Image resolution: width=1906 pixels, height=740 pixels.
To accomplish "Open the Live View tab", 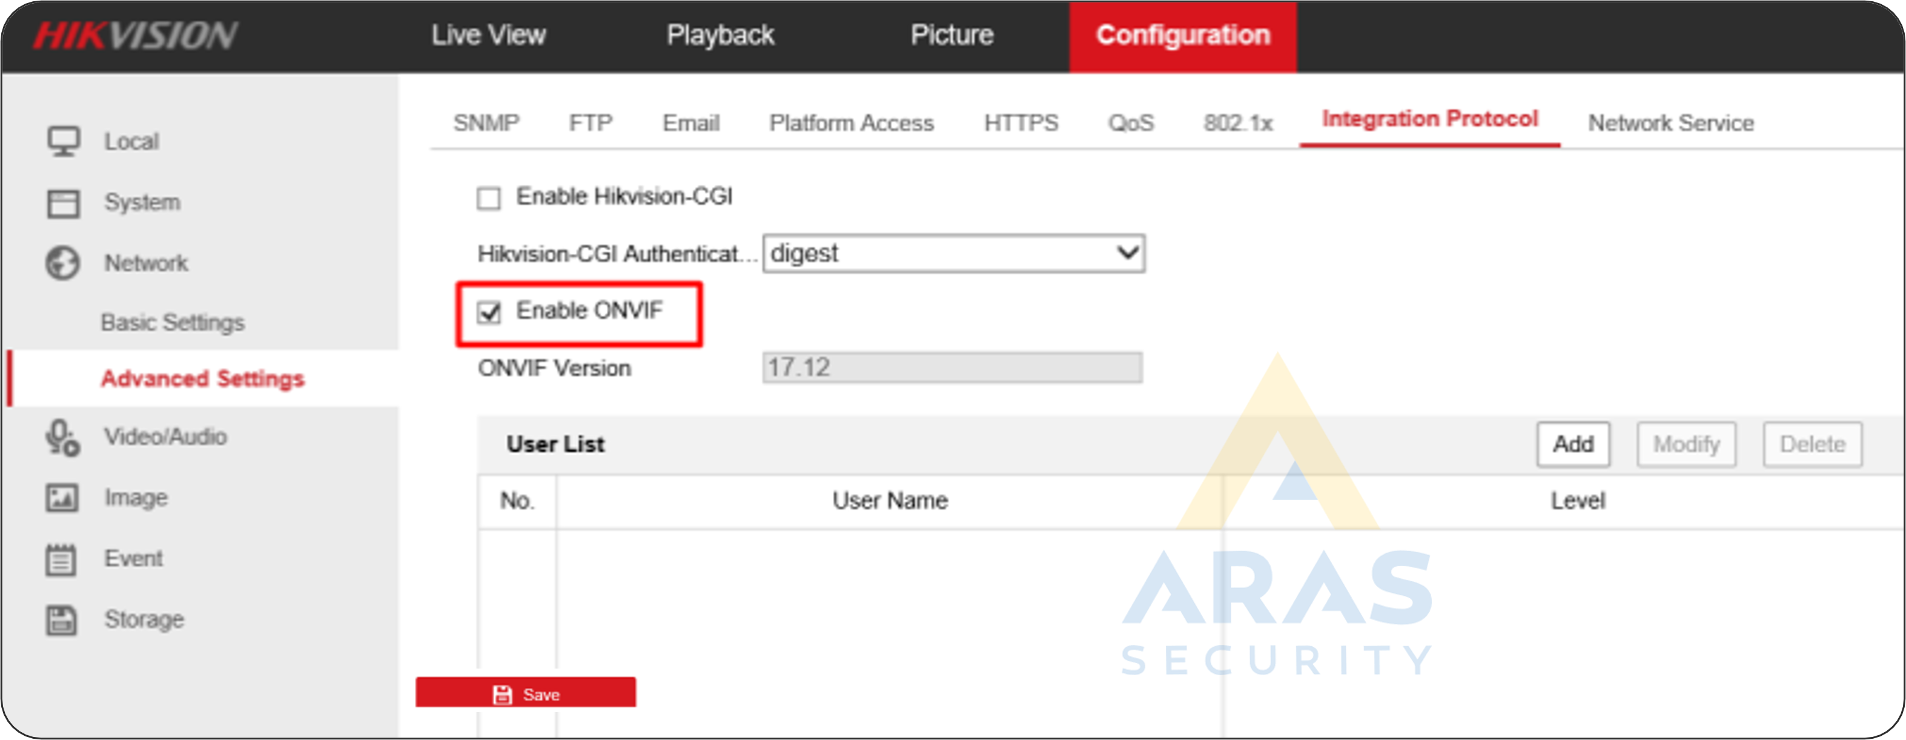I will (488, 36).
